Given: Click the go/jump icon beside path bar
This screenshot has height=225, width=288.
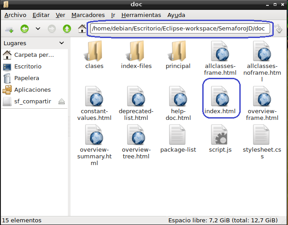Looking at the screenshot, I should coord(279,29).
